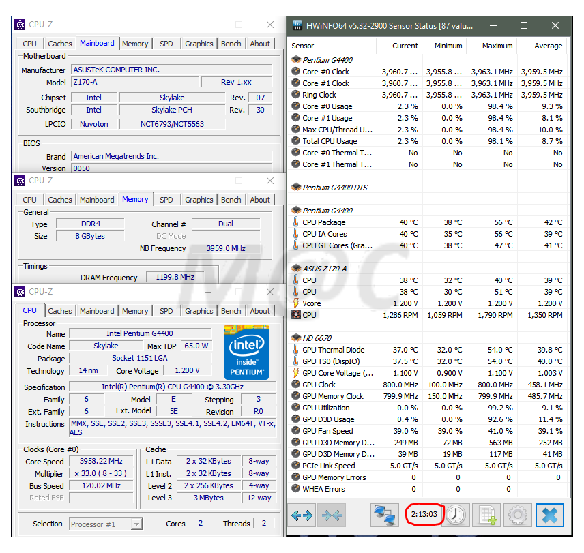The image size is (584, 553).
Task: Click the Ring Clock sensor row
Action: (x=428, y=95)
